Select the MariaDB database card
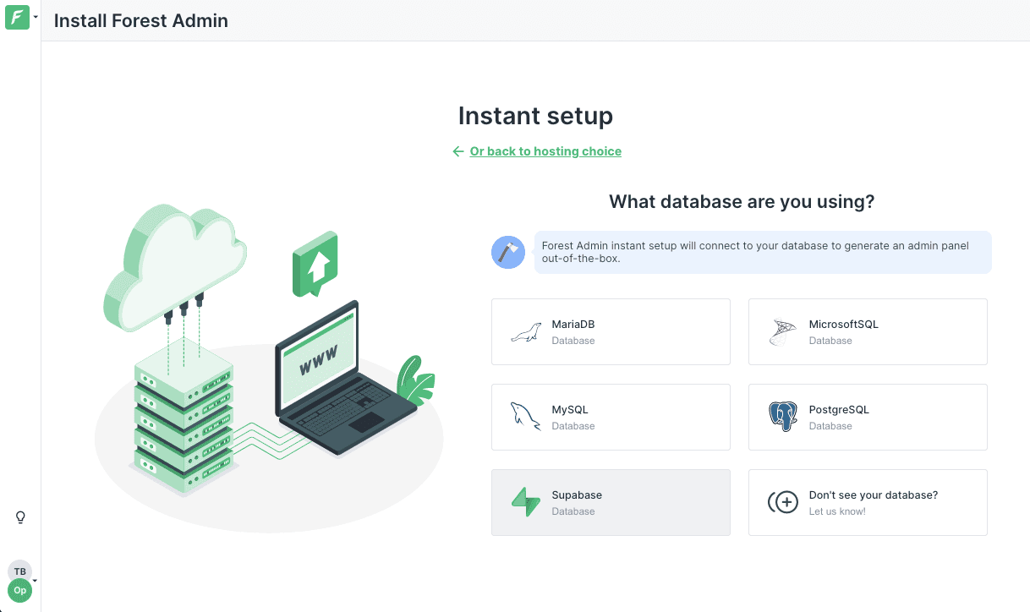This screenshot has height=612, width=1030. pos(611,331)
